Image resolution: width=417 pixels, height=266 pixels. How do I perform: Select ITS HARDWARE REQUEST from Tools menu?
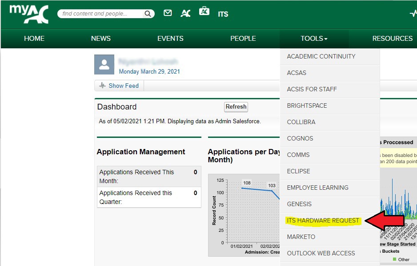click(x=323, y=220)
